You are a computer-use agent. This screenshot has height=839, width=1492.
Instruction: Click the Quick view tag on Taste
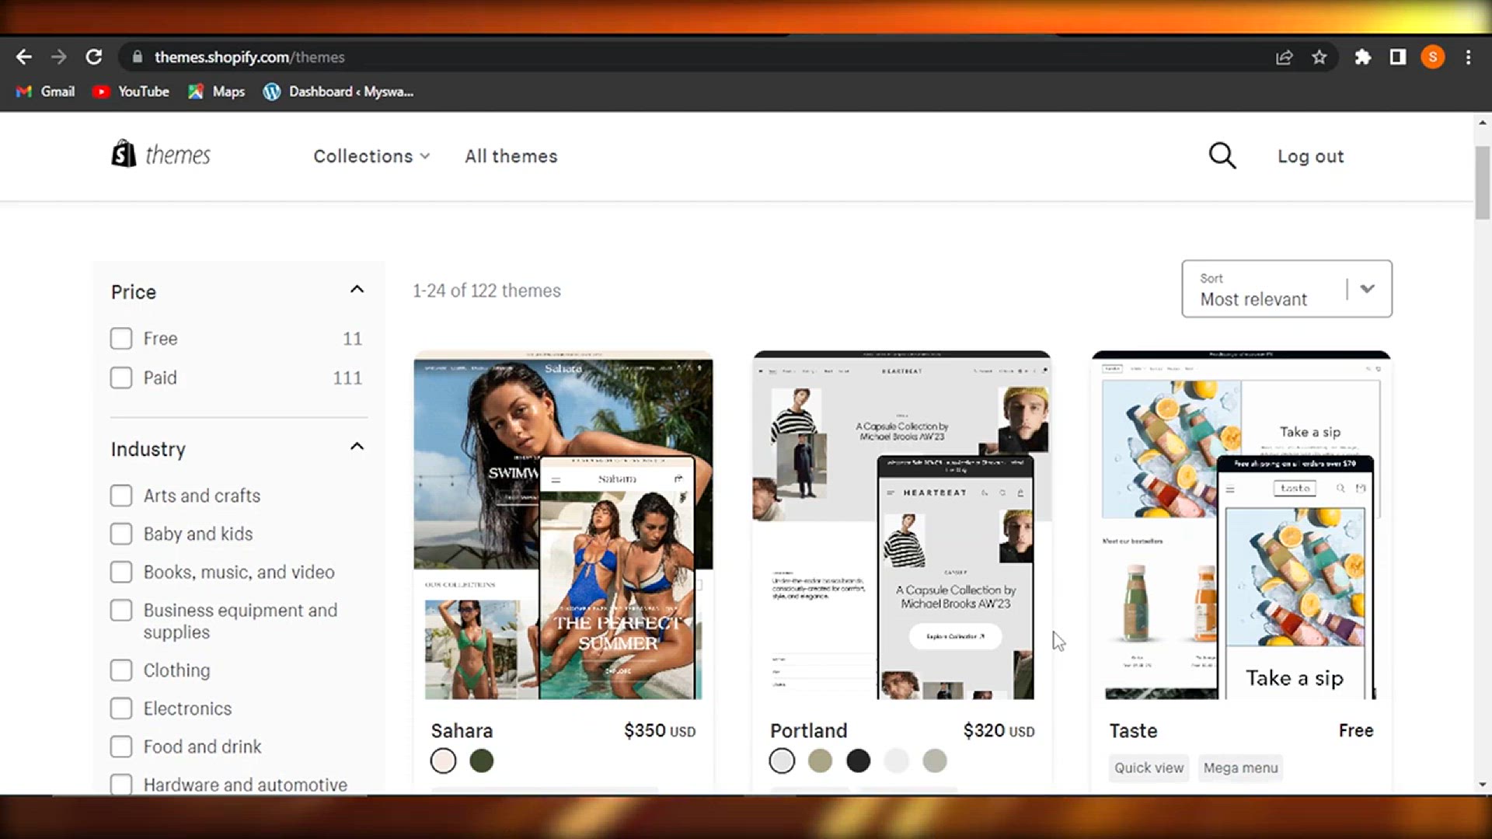1149,768
